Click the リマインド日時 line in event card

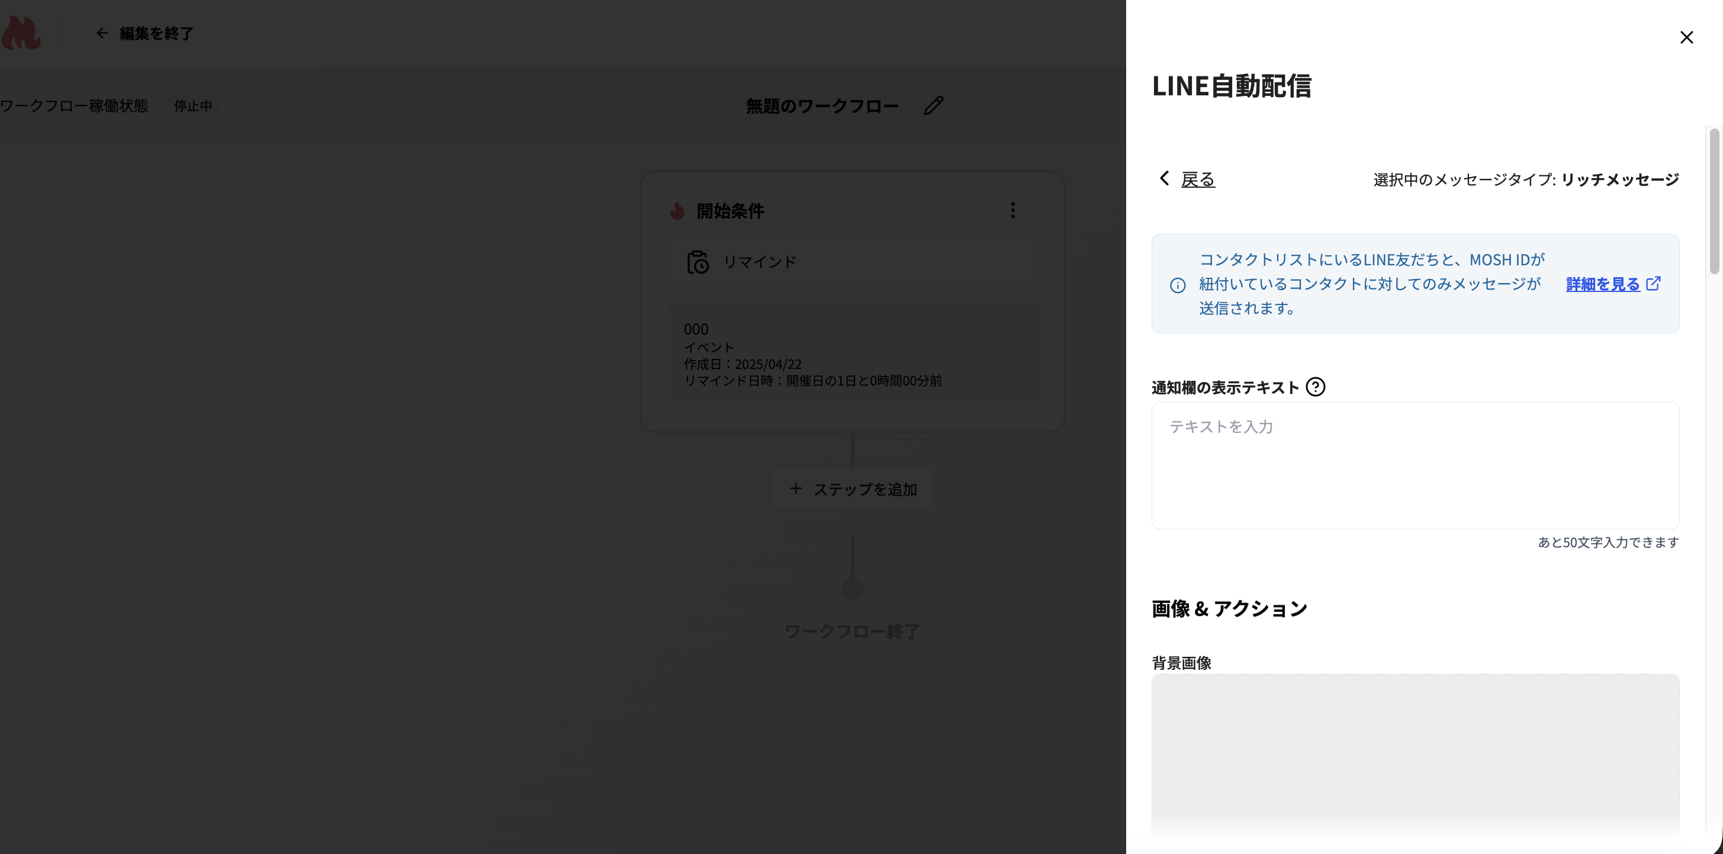click(x=813, y=381)
